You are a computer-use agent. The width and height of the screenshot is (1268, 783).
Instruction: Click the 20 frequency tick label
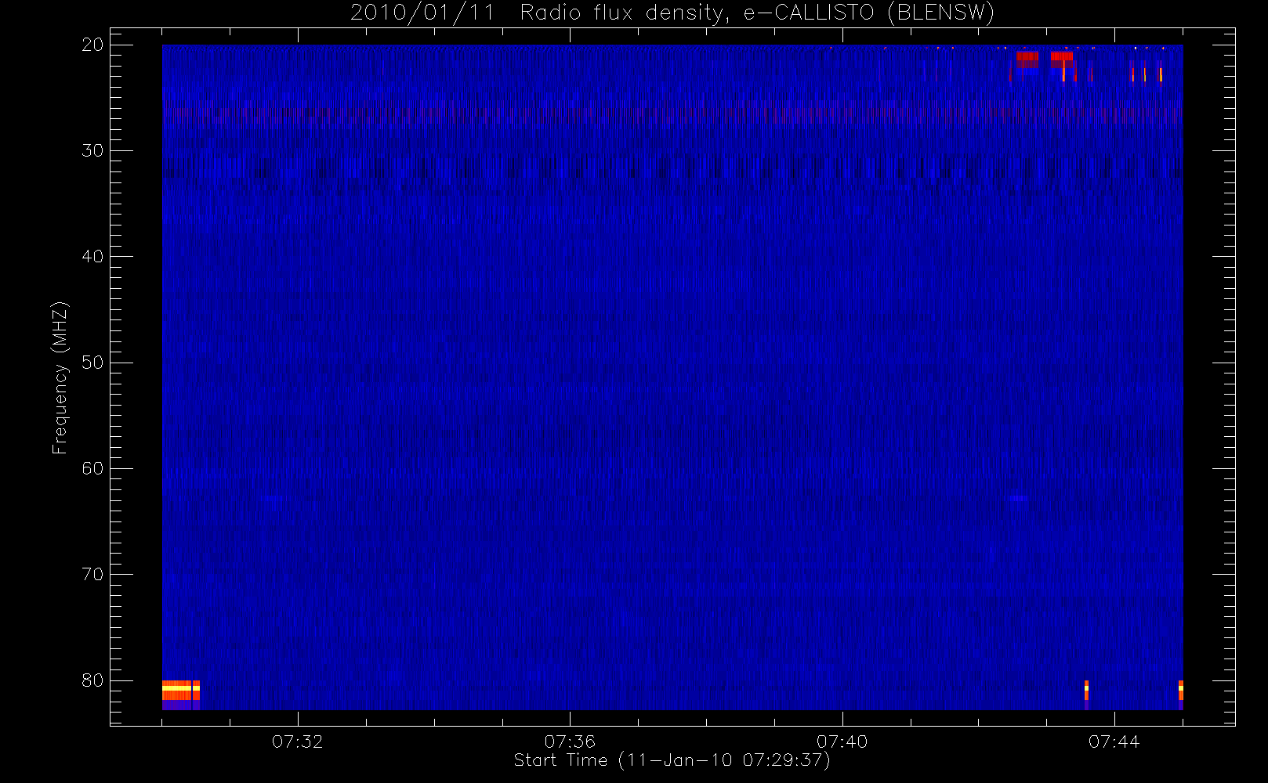click(x=92, y=45)
